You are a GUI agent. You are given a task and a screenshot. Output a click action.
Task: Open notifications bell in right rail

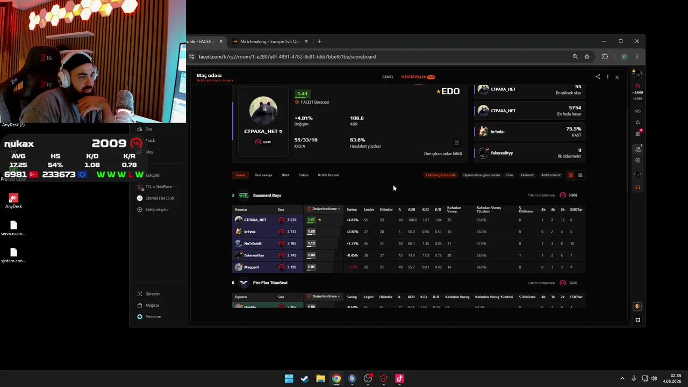tap(638, 123)
